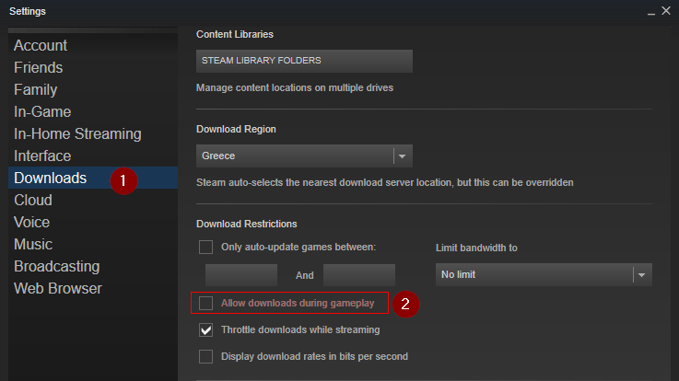679x381 pixels.
Task: Click the Content Libraries heading
Action: click(235, 34)
